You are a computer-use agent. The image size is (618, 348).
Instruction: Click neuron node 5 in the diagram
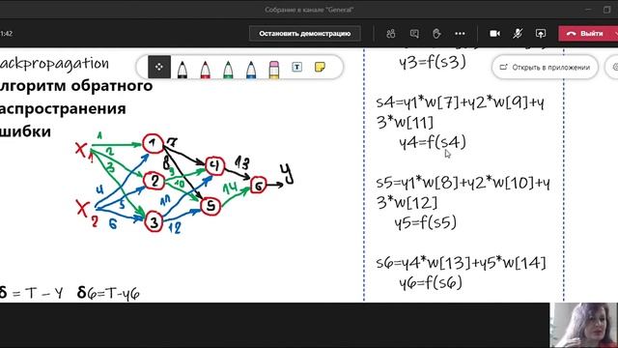(211, 206)
